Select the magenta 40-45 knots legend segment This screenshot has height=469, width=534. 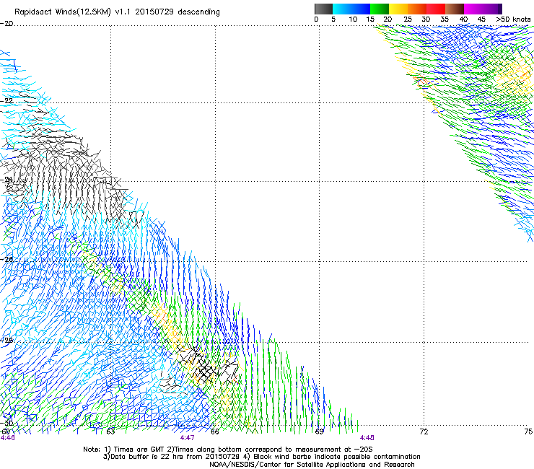point(473,9)
